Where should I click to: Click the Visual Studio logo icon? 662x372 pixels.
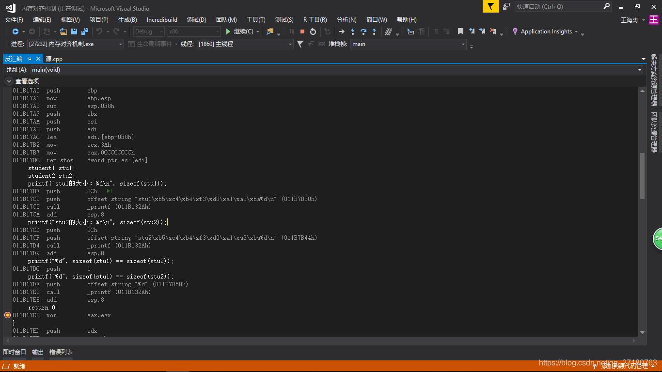[x=10, y=8]
